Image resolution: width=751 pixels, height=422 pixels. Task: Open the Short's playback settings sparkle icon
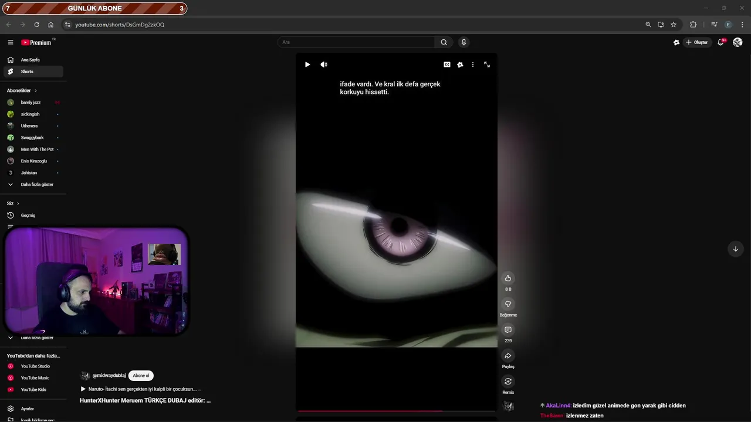[x=460, y=64]
